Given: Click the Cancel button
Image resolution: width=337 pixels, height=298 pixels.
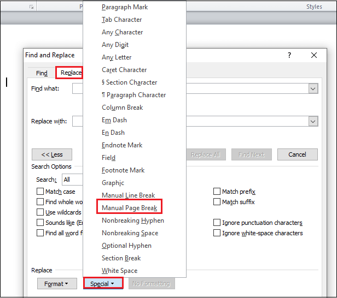Looking at the screenshot, I should 297,154.
